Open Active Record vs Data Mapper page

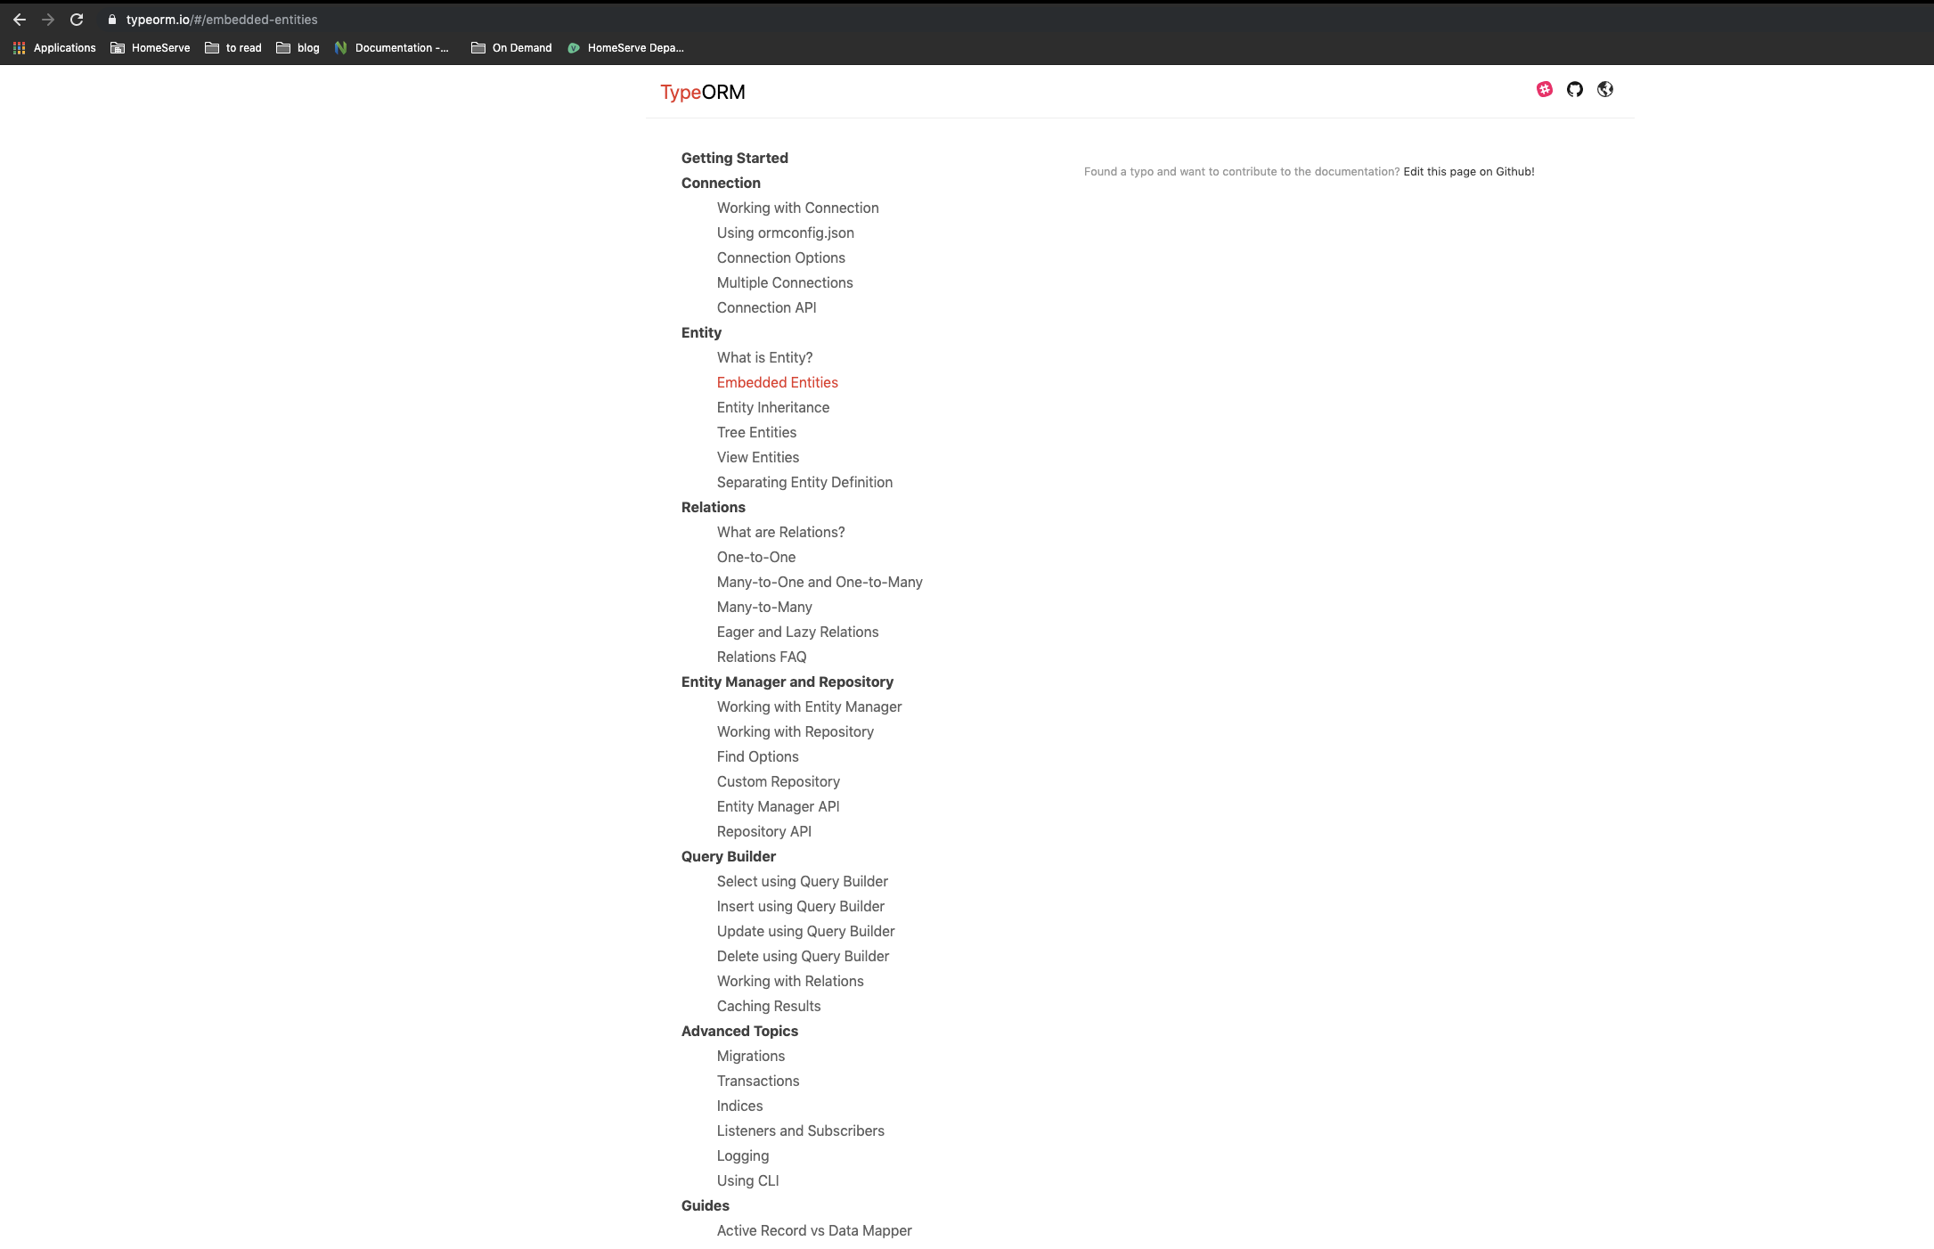click(814, 1230)
